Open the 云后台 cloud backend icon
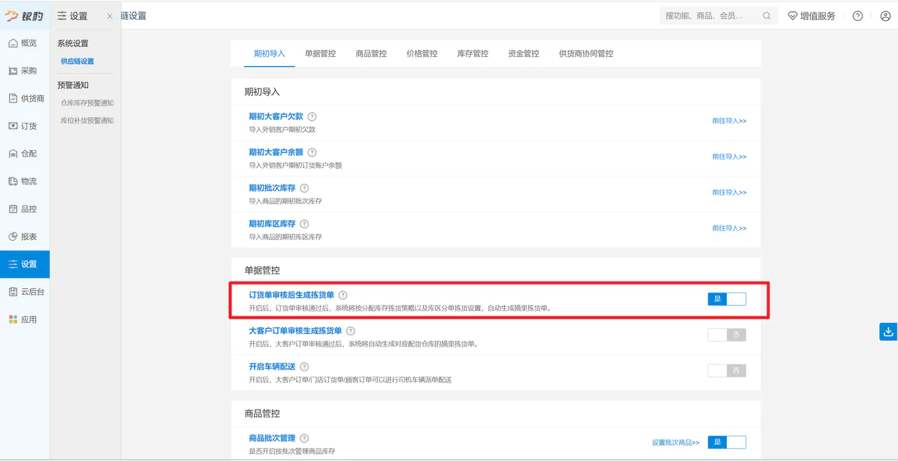 pyautogui.click(x=13, y=292)
